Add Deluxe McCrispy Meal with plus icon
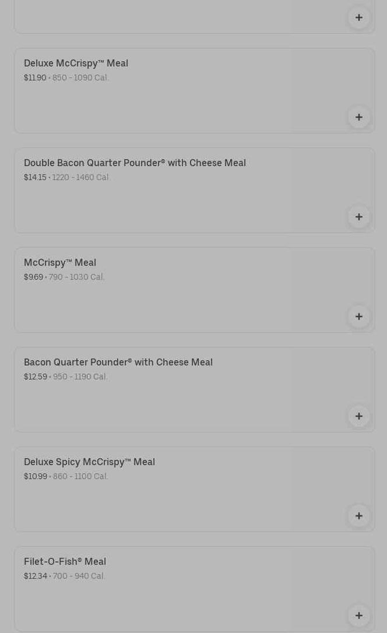The image size is (387, 633). pos(358,117)
